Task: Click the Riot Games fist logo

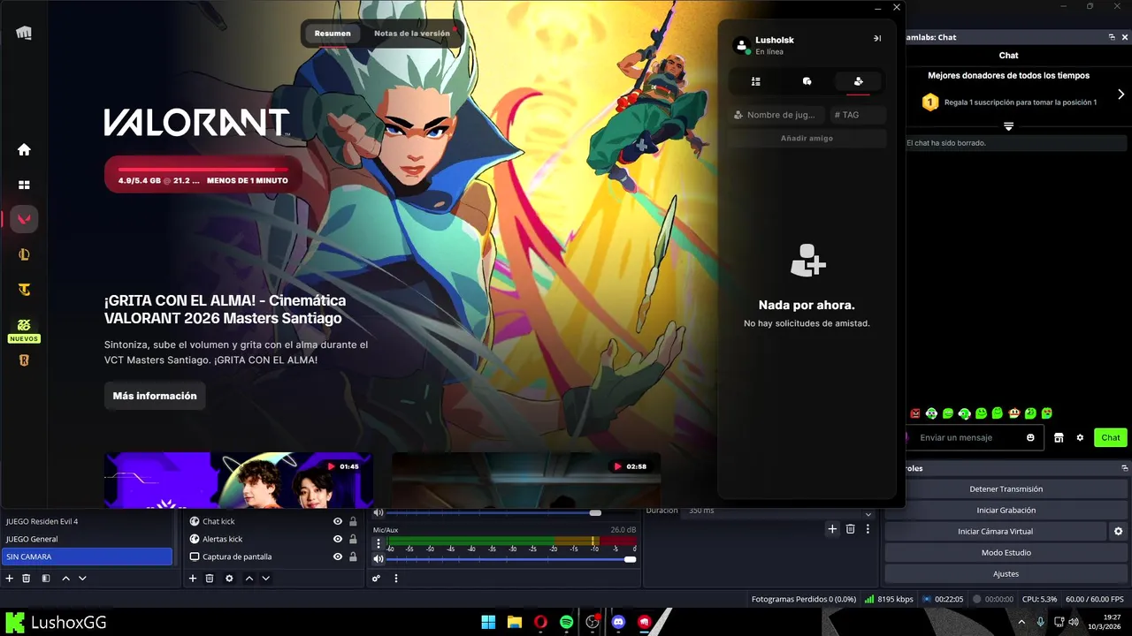Action: pyautogui.click(x=24, y=34)
